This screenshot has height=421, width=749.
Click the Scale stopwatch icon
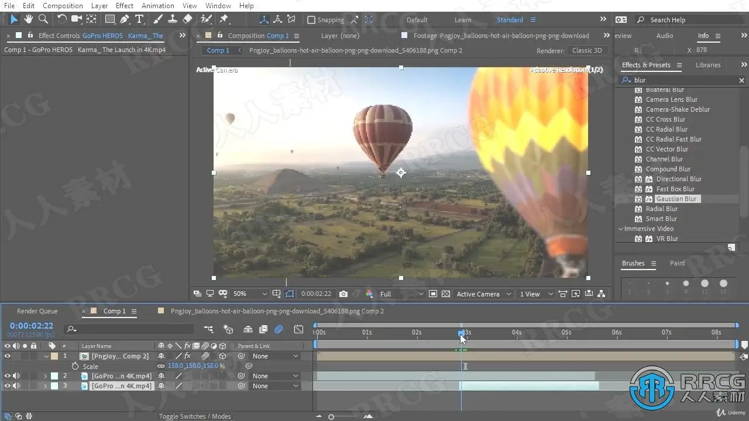tap(75, 366)
